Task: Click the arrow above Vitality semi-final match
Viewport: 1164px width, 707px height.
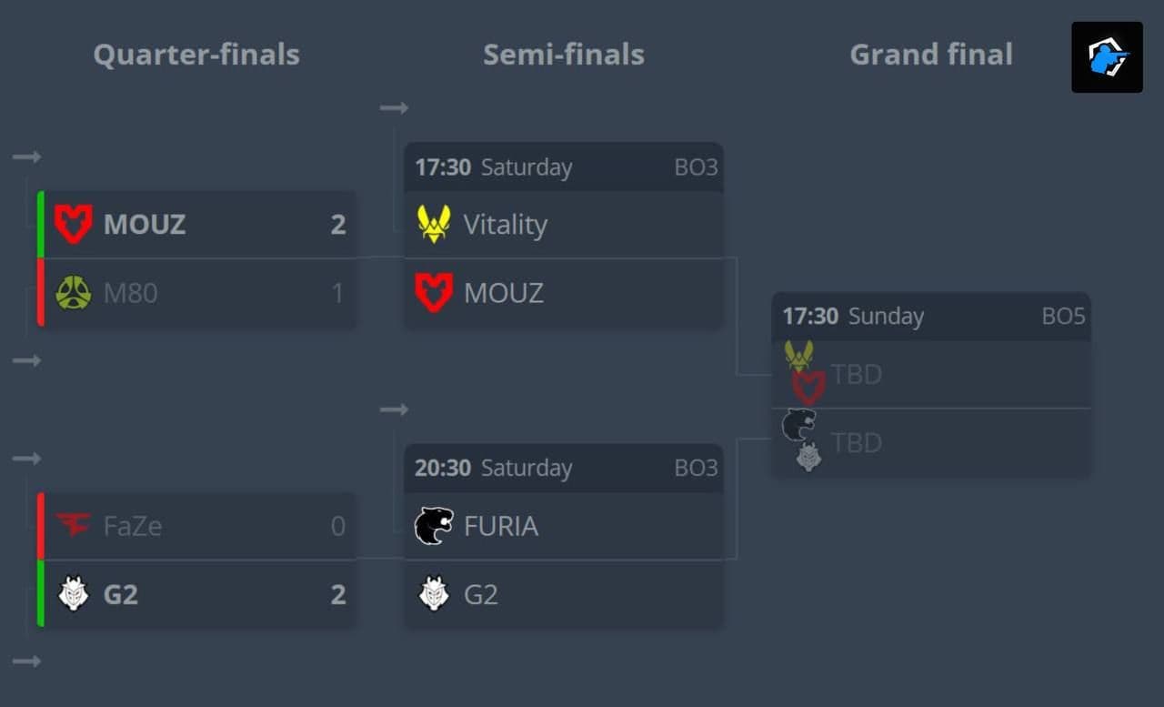Action: pyautogui.click(x=394, y=108)
